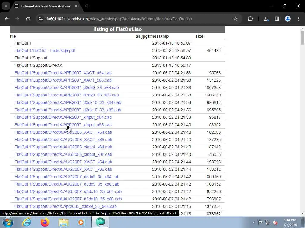The height and width of the screenshot is (228, 305).
Task: Open the Windows Start menu
Action: point(8,222)
